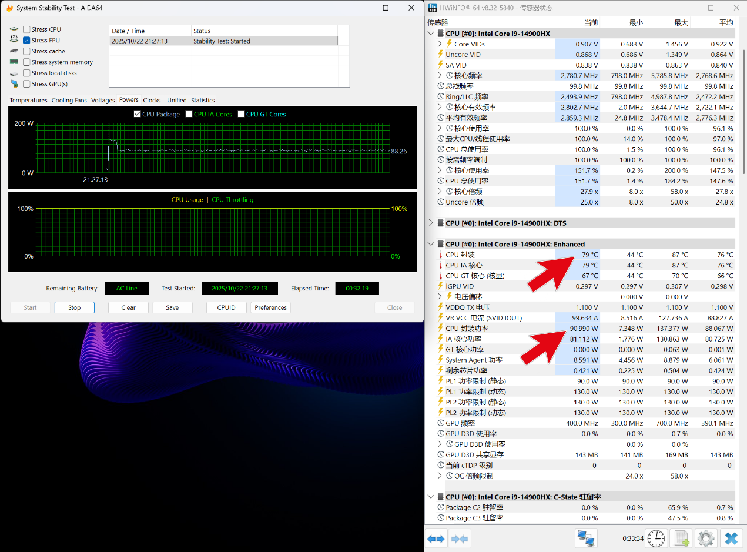Switch to the Temperatures tab
747x552 pixels.
click(x=28, y=100)
